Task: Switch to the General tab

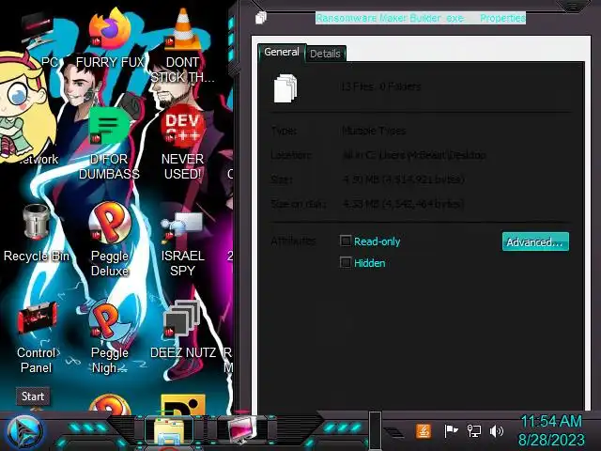Action: click(282, 53)
